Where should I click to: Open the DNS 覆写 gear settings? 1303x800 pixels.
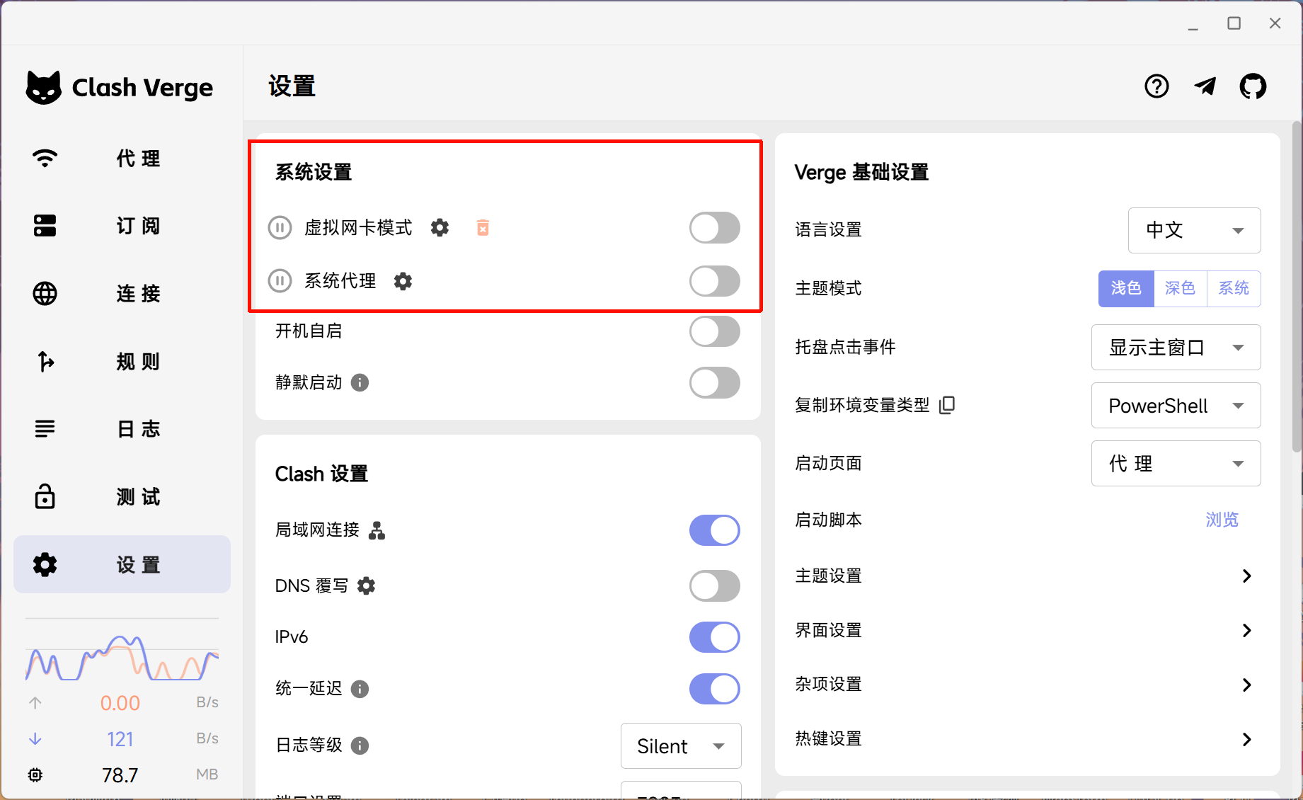coord(366,586)
